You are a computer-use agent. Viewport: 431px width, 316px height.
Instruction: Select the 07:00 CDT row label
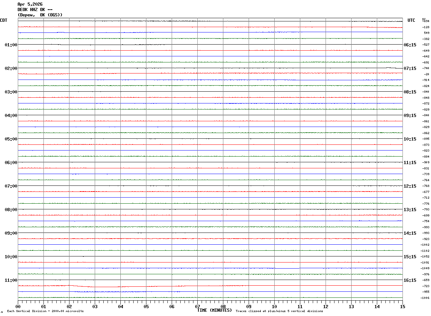pos(11,186)
